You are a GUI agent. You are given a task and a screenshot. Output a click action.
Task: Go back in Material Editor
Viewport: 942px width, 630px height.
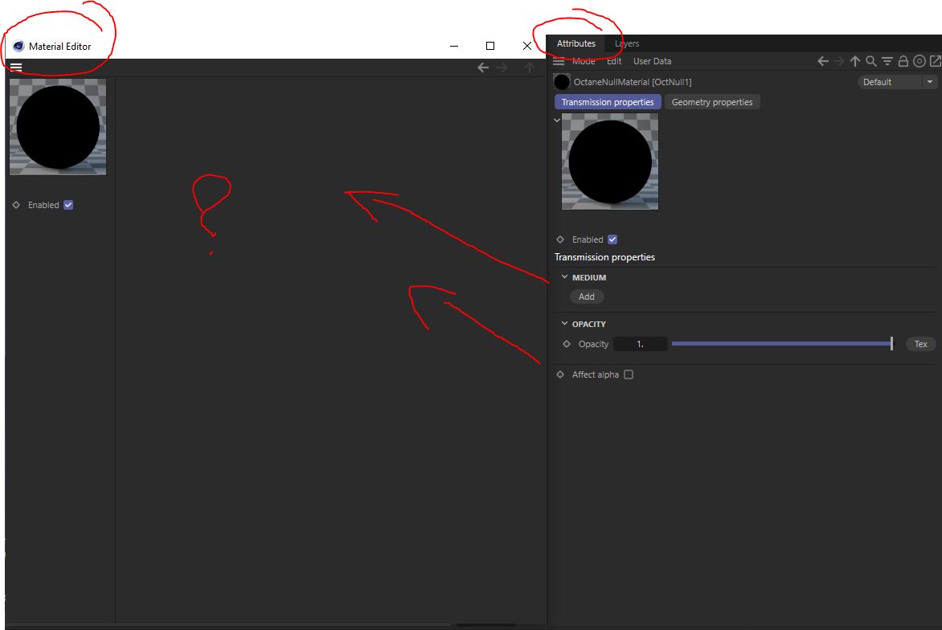(483, 67)
